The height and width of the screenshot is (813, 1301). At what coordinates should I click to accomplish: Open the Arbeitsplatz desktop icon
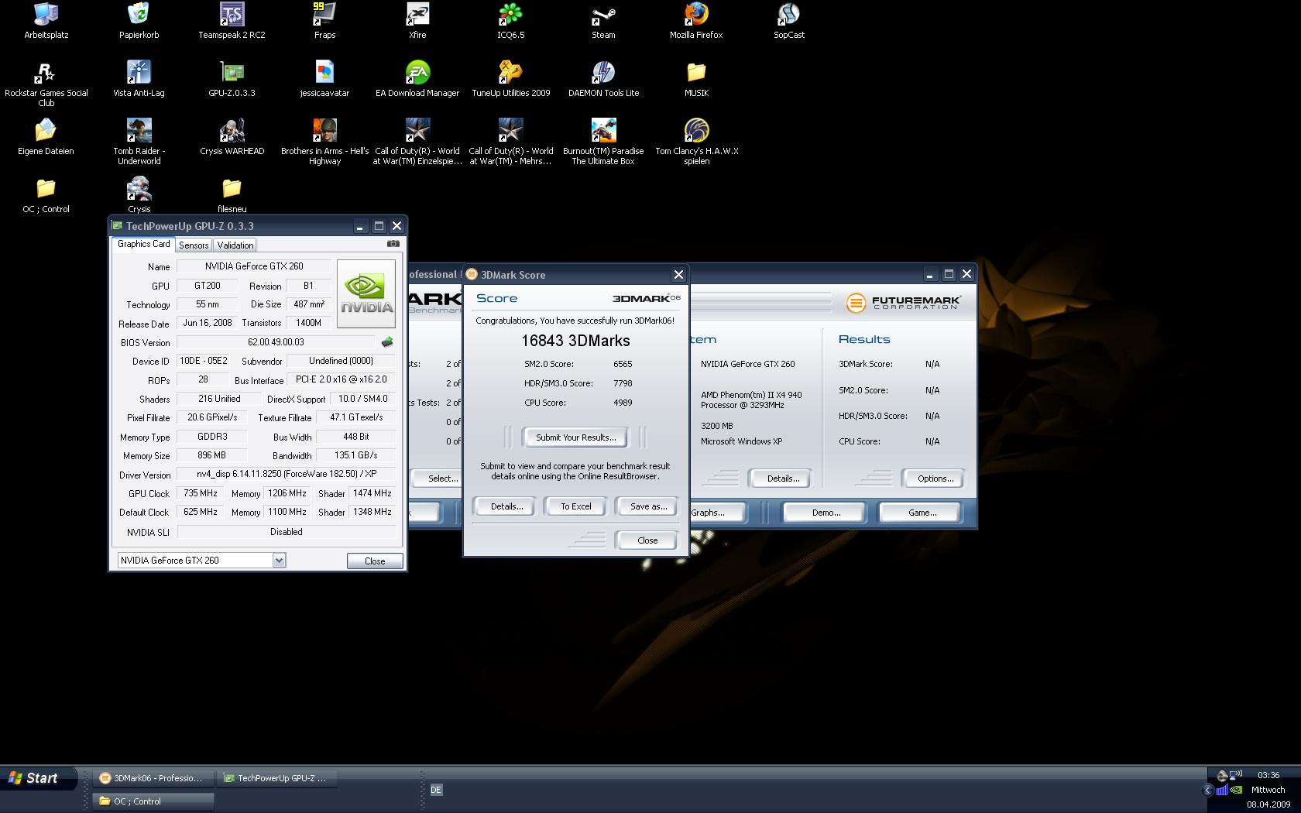point(46,21)
